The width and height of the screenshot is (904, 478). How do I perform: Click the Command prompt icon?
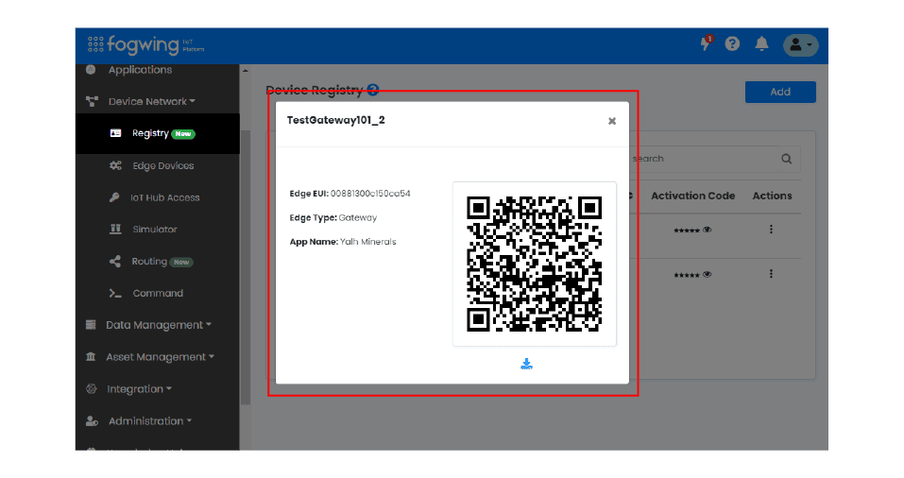[115, 293]
